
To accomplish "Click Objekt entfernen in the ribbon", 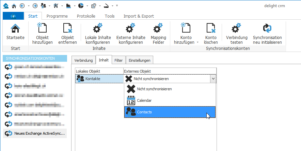I will tap(67, 34).
